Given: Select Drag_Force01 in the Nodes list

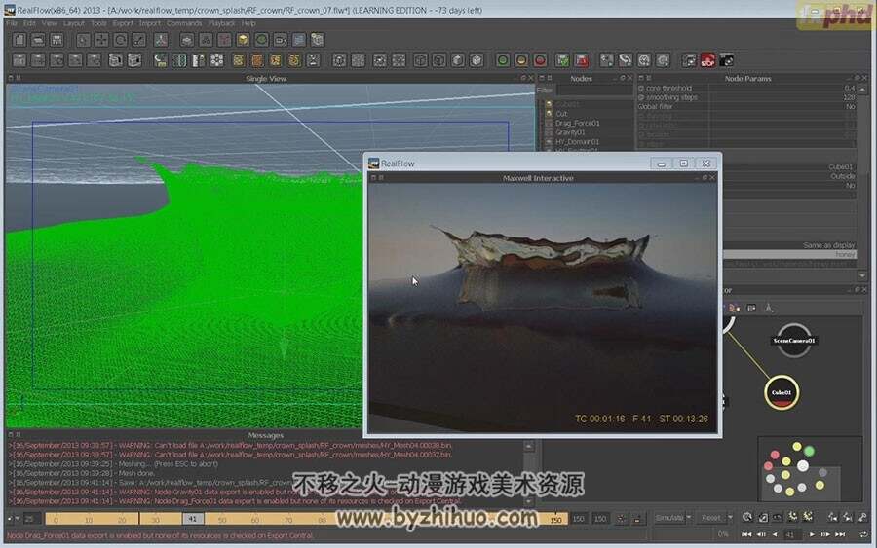Looking at the screenshot, I should click(x=577, y=123).
